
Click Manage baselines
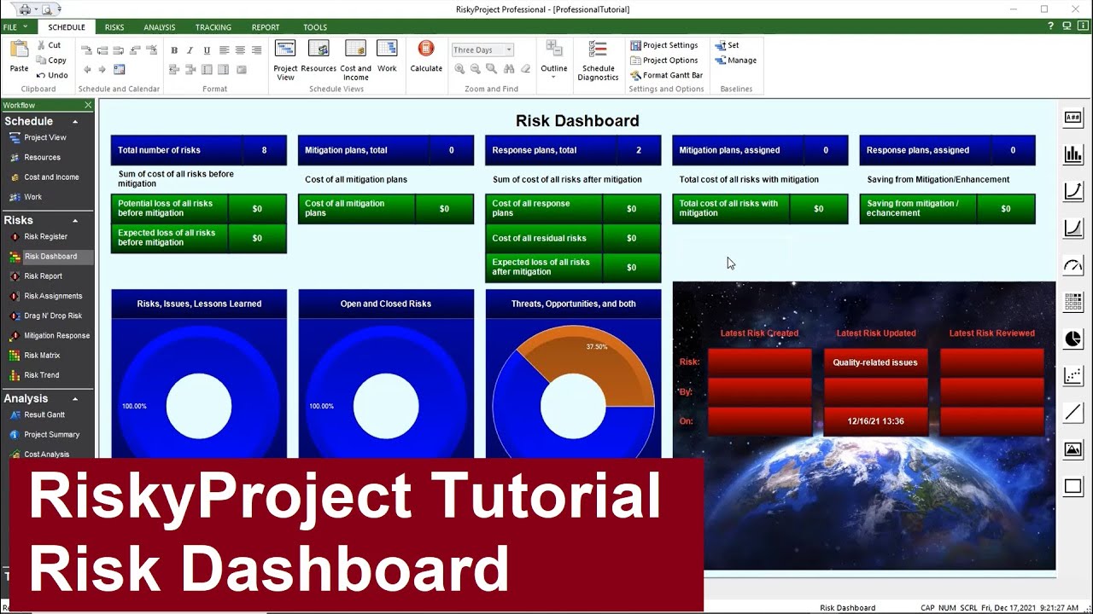(736, 61)
